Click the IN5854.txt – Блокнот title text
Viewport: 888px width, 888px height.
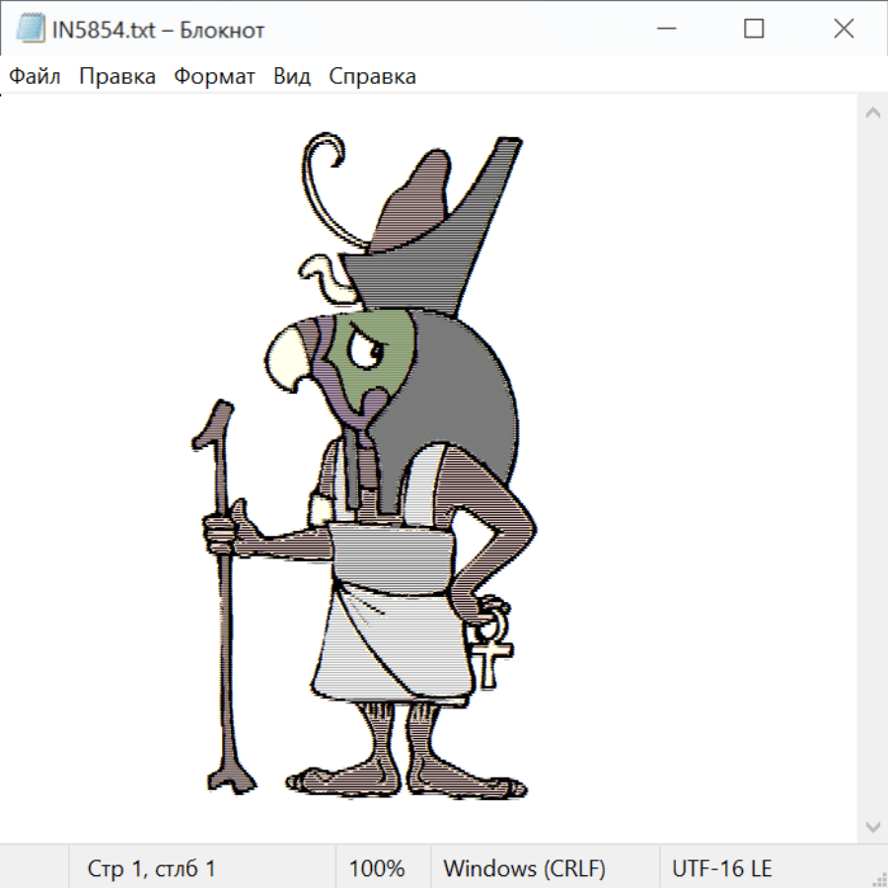(x=158, y=30)
